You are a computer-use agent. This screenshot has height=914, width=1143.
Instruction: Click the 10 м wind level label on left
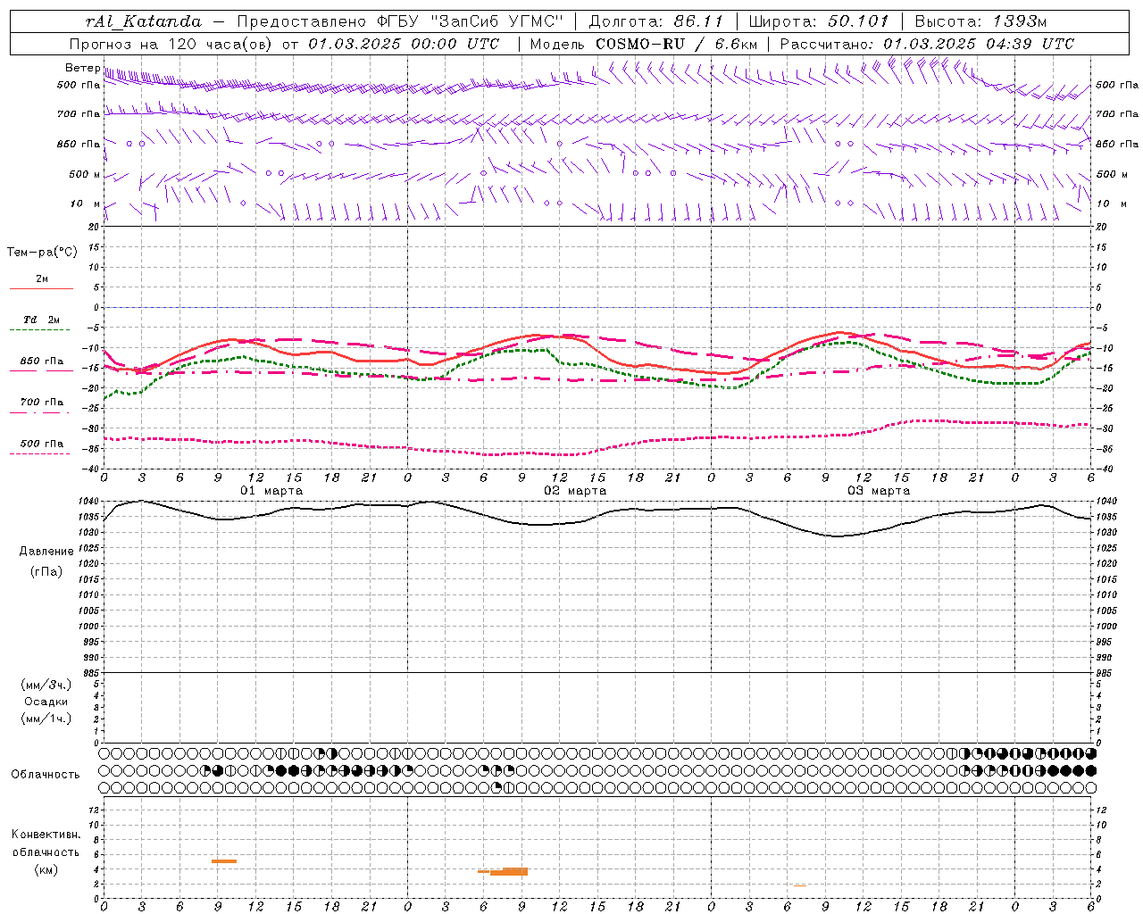tap(86, 204)
